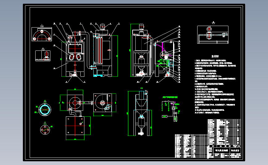Pick the small motor detail view below arc view

click(x=43, y=56)
